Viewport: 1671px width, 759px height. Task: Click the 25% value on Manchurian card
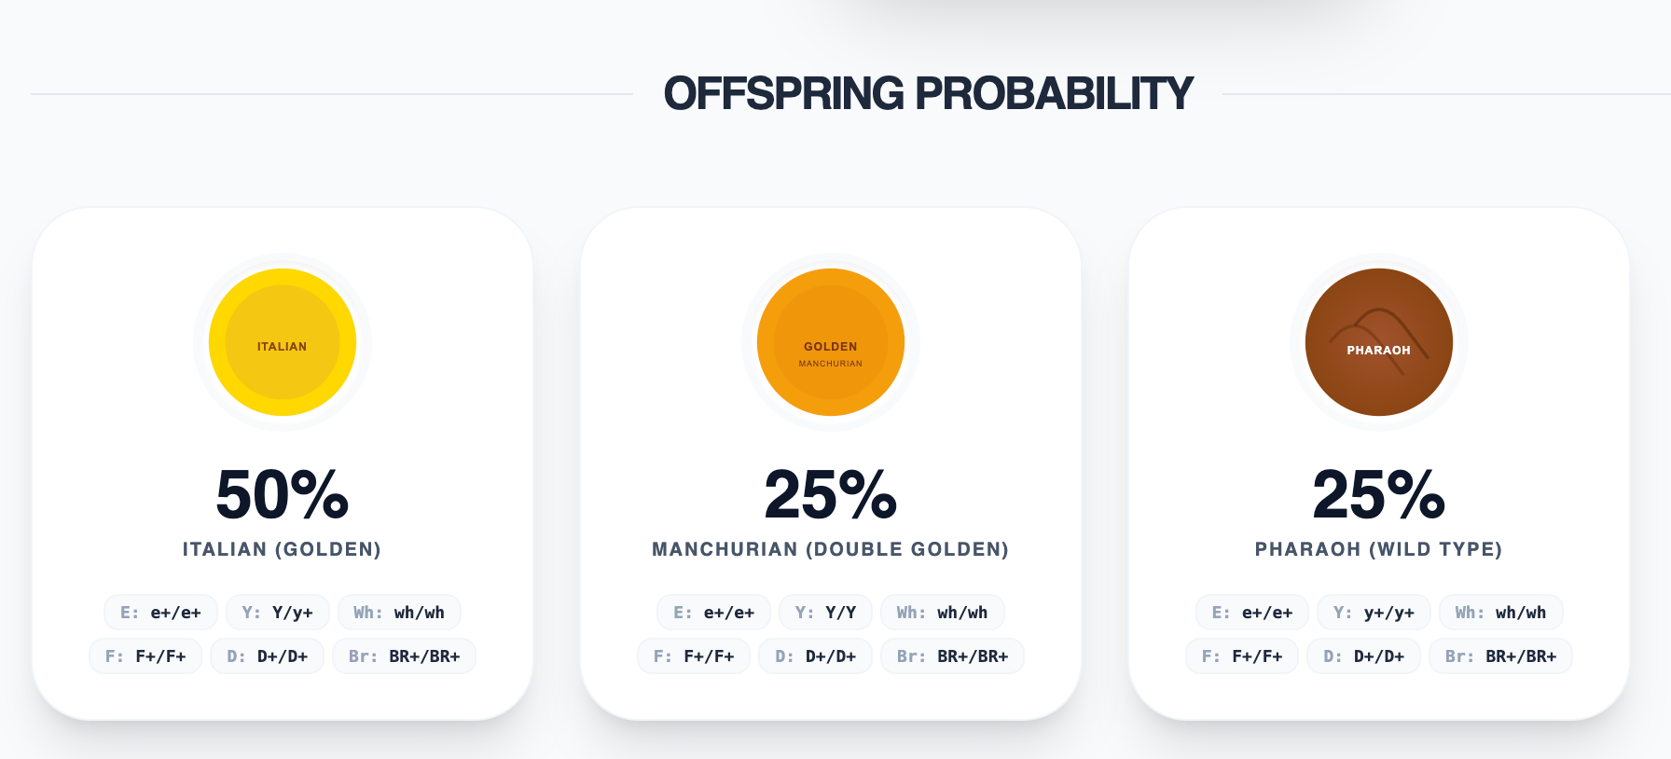coord(831,494)
